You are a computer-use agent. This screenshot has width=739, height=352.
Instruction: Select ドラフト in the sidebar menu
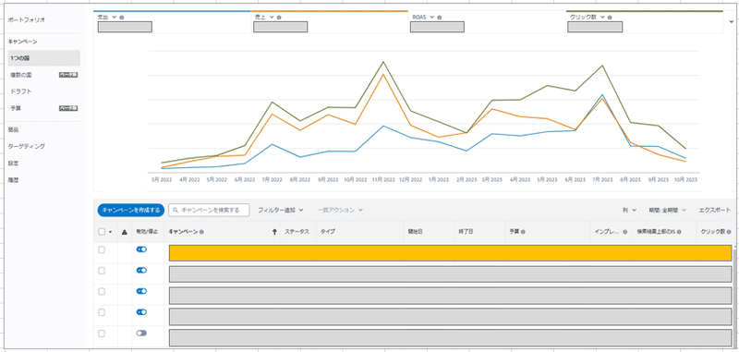point(20,91)
